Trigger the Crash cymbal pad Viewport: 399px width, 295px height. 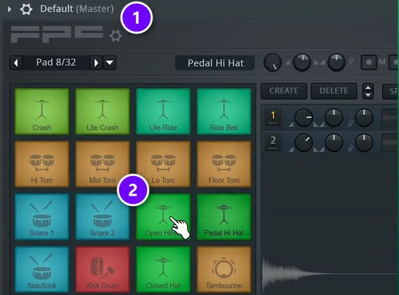click(x=42, y=111)
